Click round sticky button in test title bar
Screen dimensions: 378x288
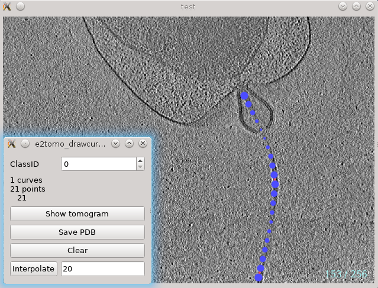click(20, 7)
